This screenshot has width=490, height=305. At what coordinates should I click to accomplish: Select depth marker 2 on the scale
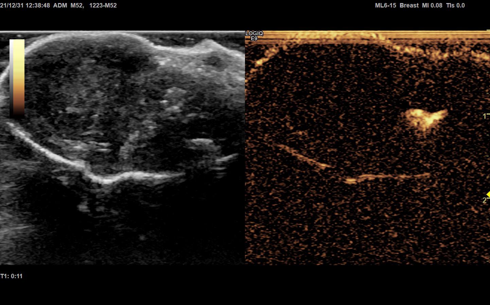(x=484, y=201)
